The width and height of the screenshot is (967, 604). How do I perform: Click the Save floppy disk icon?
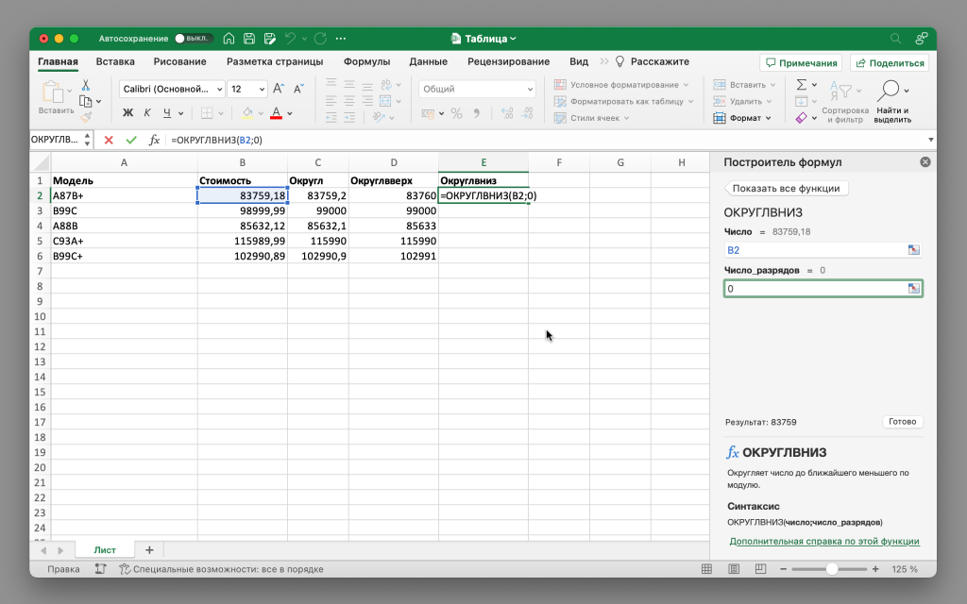tap(249, 38)
